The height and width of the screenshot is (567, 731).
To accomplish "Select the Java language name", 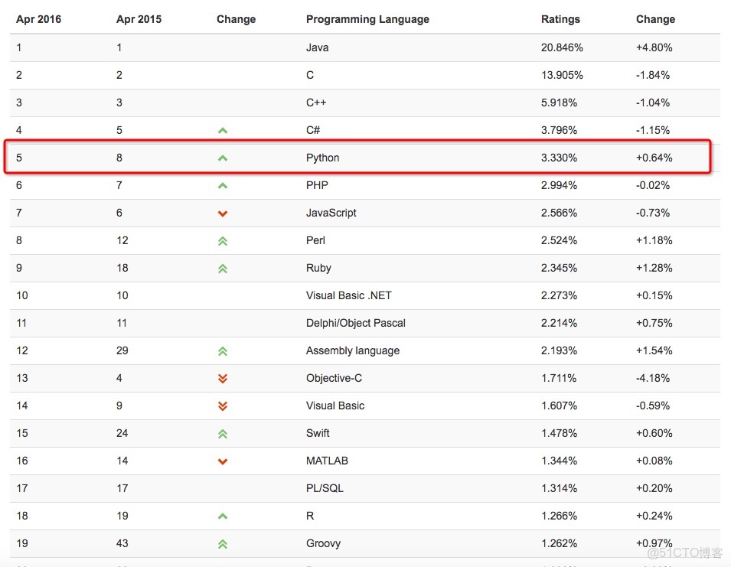I will [318, 47].
